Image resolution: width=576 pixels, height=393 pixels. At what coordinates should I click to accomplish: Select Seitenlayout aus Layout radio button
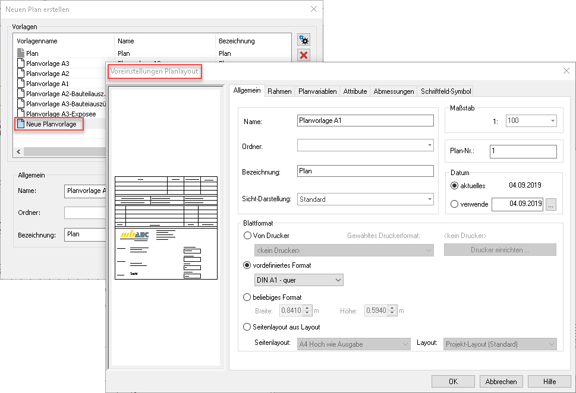pyautogui.click(x=247, y=327)
